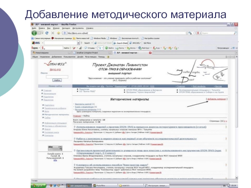Viewport: 251px width, 188px height.
Task: Open Фото in the site menu
Action: 47,112
